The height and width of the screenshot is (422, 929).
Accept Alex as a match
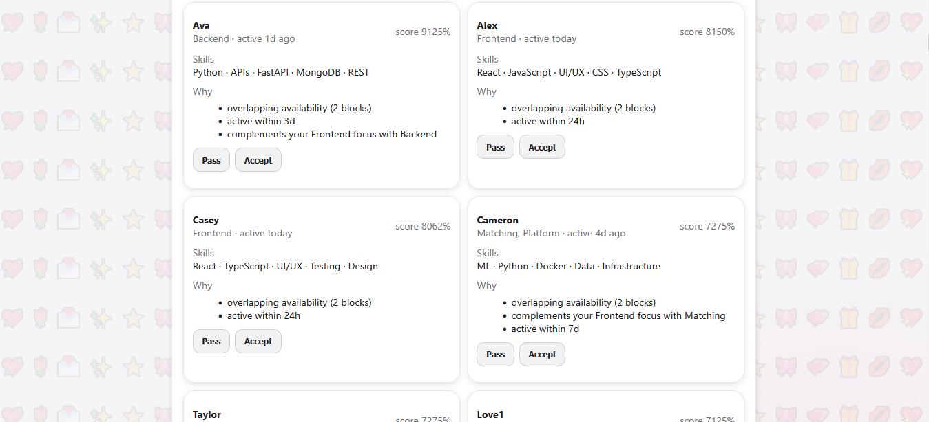(542, 147)
